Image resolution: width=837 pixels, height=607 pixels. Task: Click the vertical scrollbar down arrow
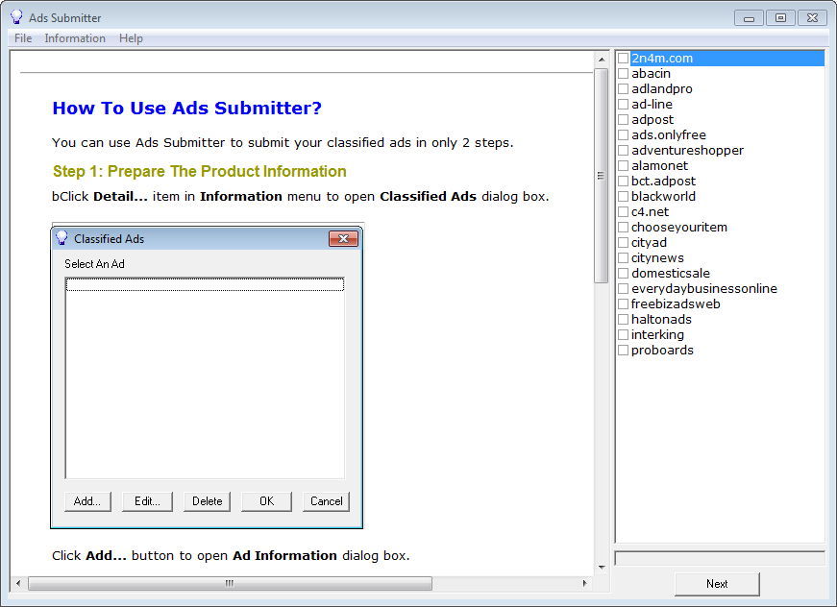click(602, 567)
